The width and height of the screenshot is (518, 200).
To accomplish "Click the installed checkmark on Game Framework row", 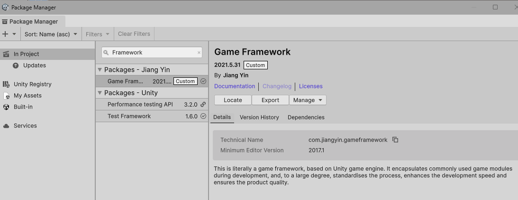I will pos(203,81).
